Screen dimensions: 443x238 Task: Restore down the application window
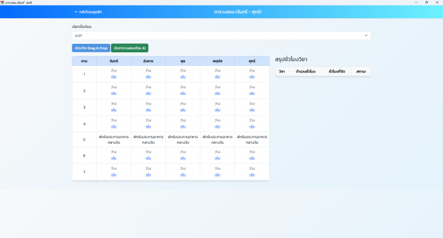(427, 2)
